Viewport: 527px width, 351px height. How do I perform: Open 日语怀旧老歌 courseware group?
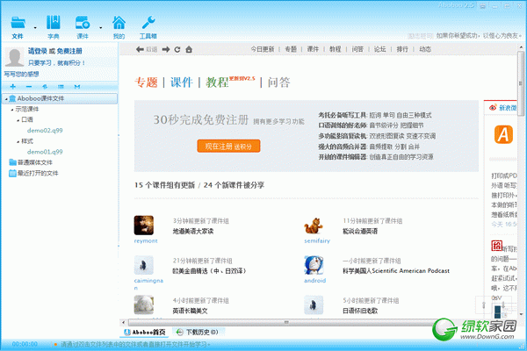pyautogui.click(x=360, y=311)
